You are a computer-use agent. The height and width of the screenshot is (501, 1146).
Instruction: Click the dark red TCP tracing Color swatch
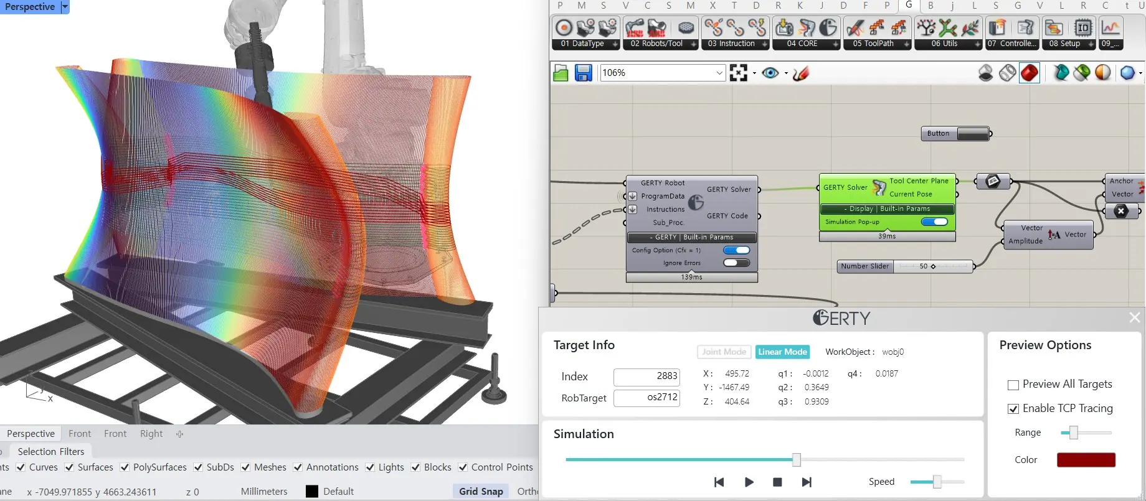point(1086,460)
